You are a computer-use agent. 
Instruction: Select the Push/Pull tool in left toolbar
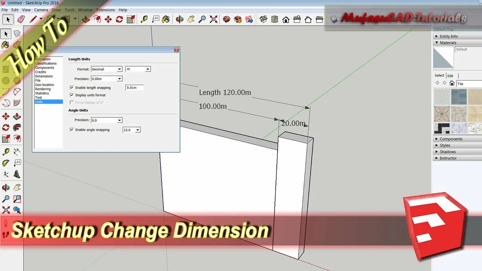tap(17, 116)
